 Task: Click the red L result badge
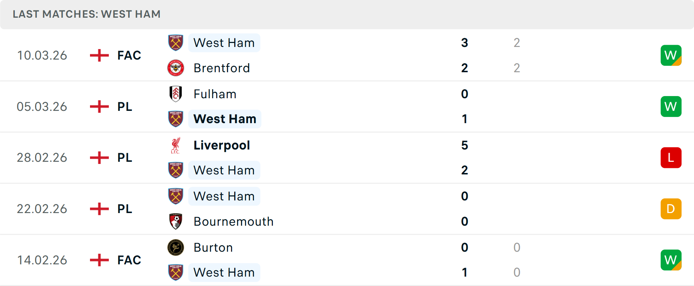pyautogui.click(x=671, y=158)
